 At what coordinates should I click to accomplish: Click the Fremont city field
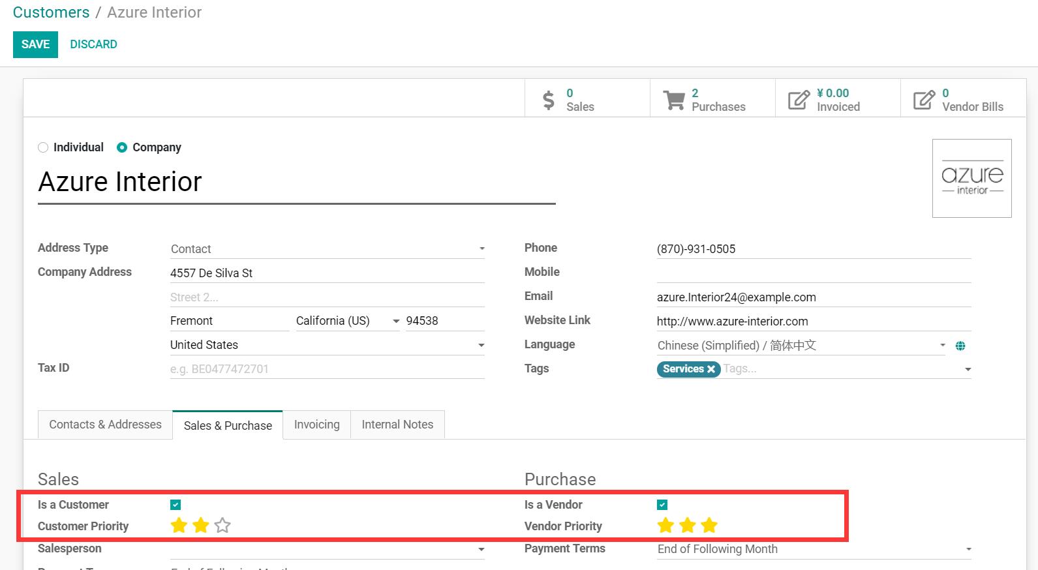230,321
